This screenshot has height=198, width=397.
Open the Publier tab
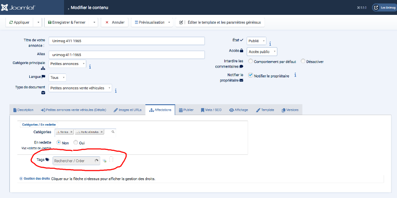tap(186, 110)
